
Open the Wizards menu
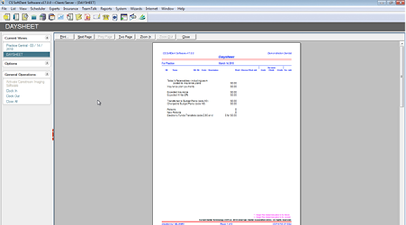(x=136, y=9)
